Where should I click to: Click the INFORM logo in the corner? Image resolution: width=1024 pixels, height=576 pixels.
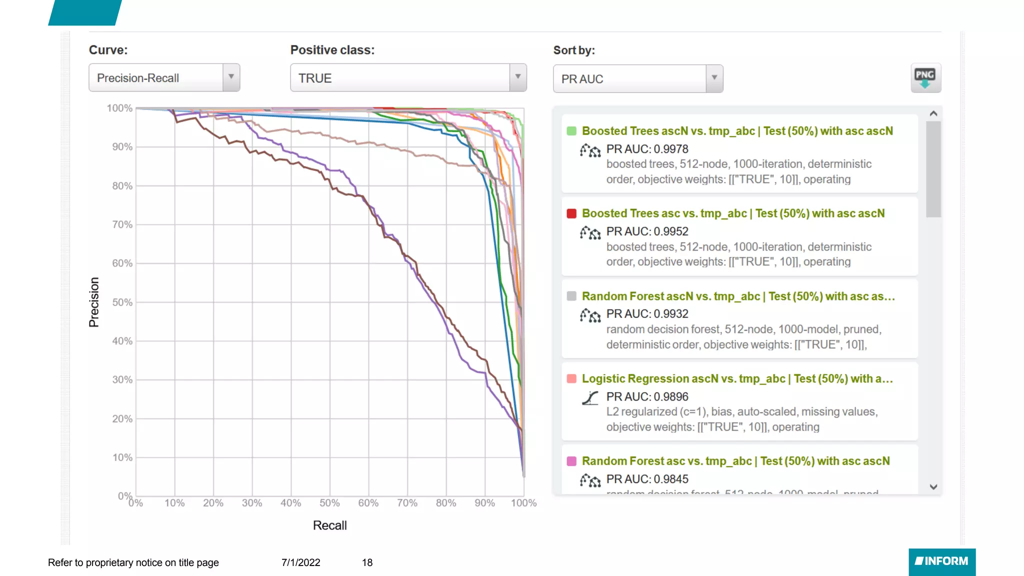tap(941, 561)
